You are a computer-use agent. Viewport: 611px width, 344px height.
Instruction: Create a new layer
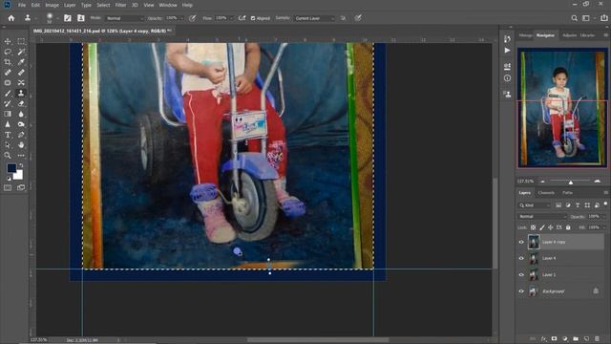(586, 338)
